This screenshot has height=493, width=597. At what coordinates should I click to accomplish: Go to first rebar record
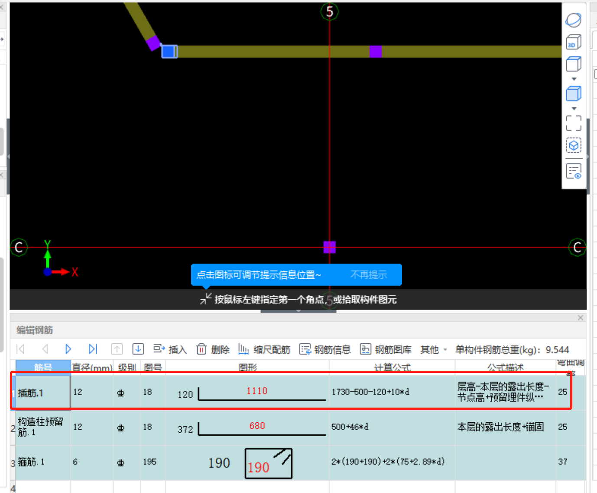[x=20, y=349]
